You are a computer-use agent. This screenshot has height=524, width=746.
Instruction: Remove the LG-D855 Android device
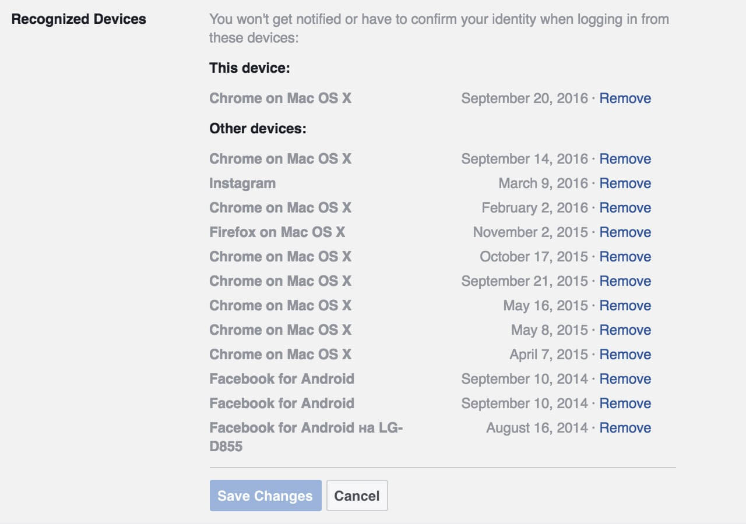[x=625, y=428]
